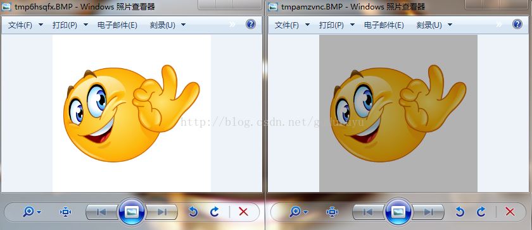Go to next image in right viewer
This screenshot has height=230, width=532.
[x=429, y=212]
